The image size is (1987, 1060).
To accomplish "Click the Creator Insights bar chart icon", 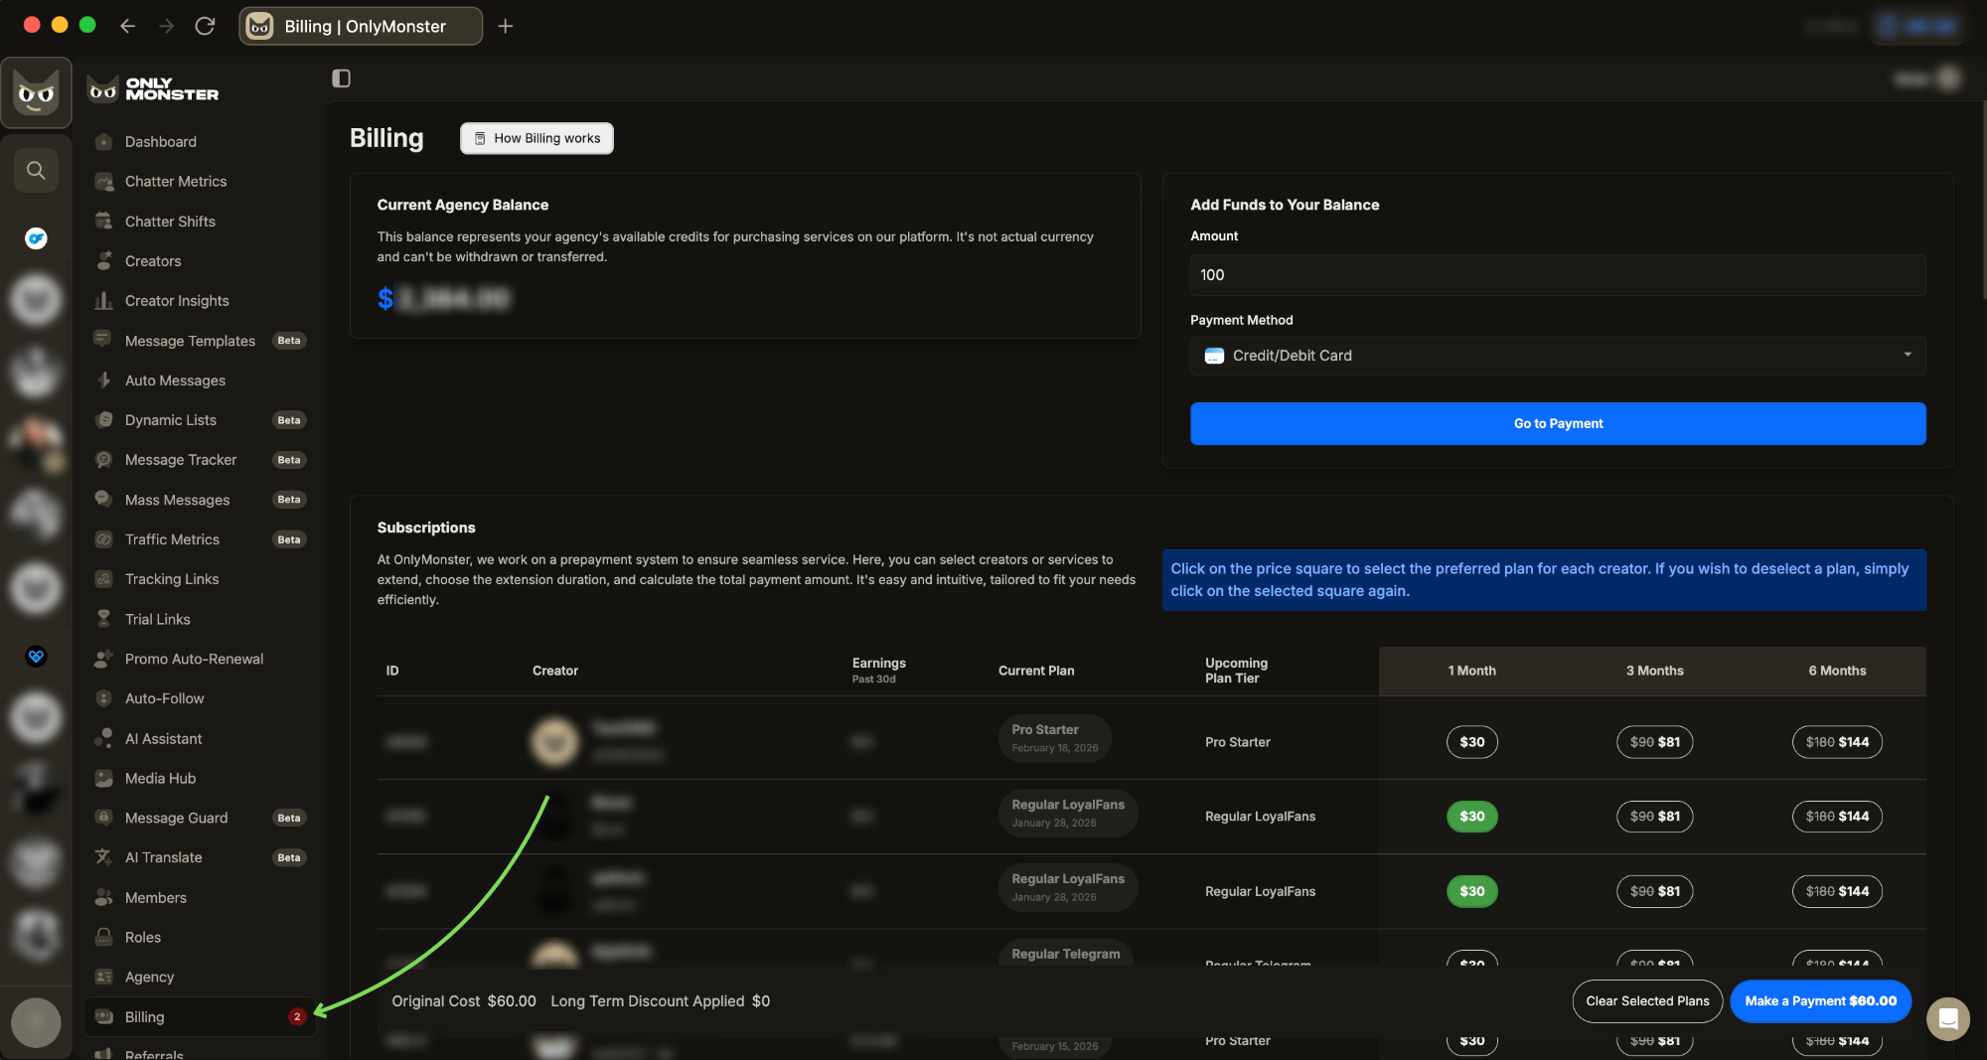I will [x=103, y=301].
